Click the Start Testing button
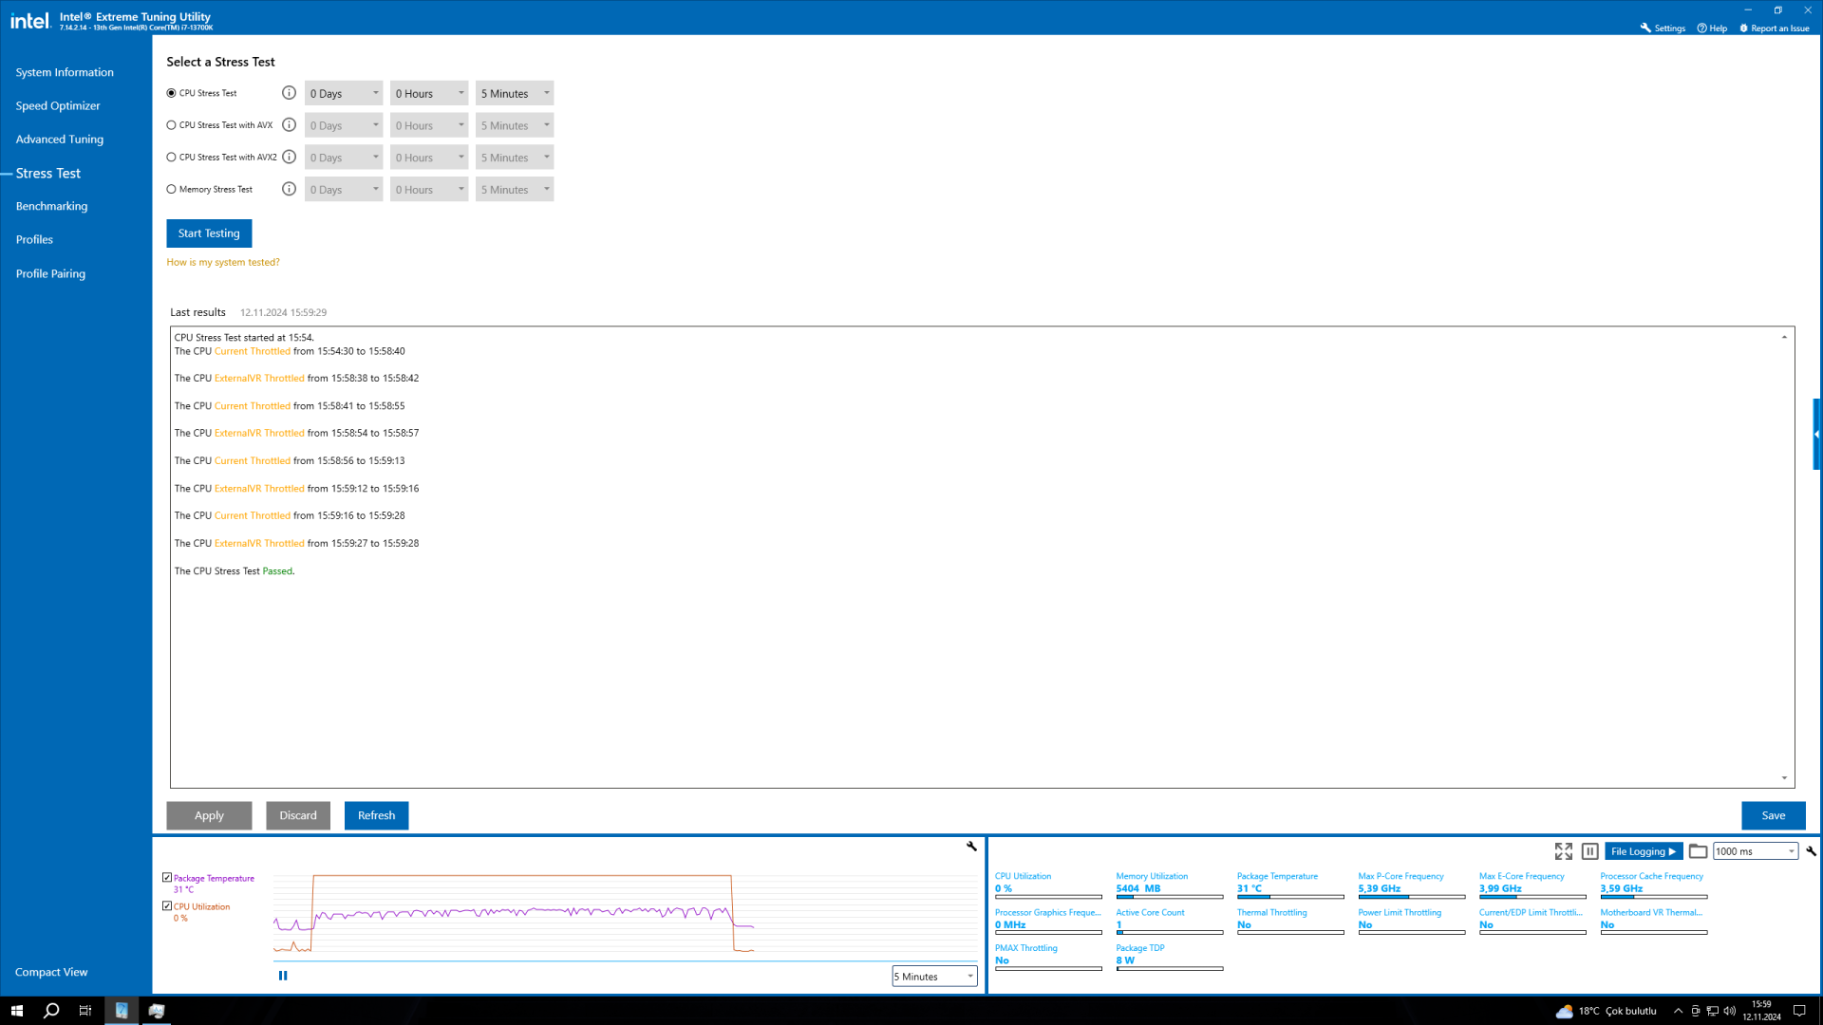Viewport: 1823px width, 1025px height. 209,233
